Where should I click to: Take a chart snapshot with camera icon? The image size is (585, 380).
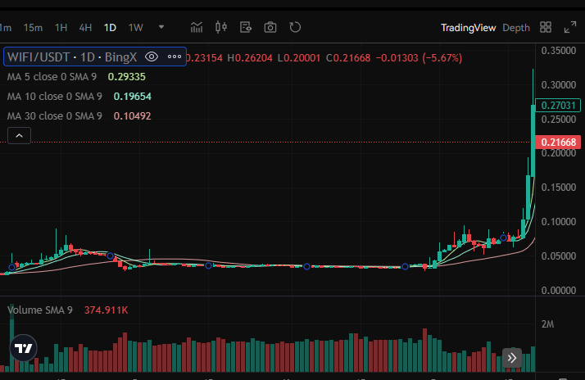pyautogui.click(x=270, y=27)
